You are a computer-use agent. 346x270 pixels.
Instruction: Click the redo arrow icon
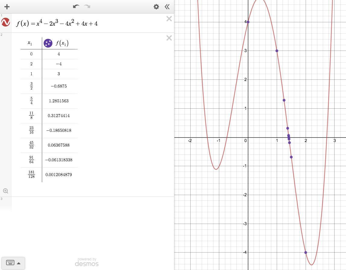tap(87, 6)
